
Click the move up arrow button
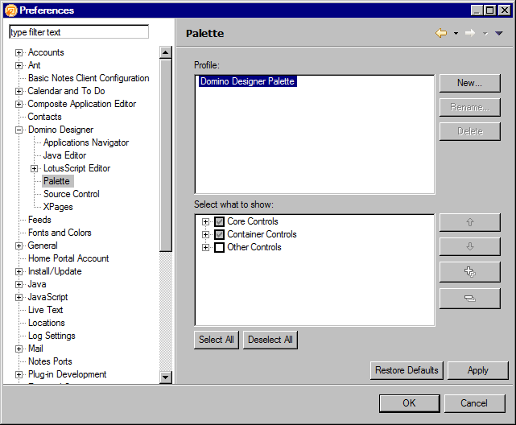point(470,222)
